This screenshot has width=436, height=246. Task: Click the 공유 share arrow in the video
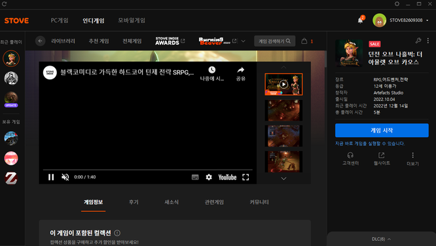pos(241,70)
